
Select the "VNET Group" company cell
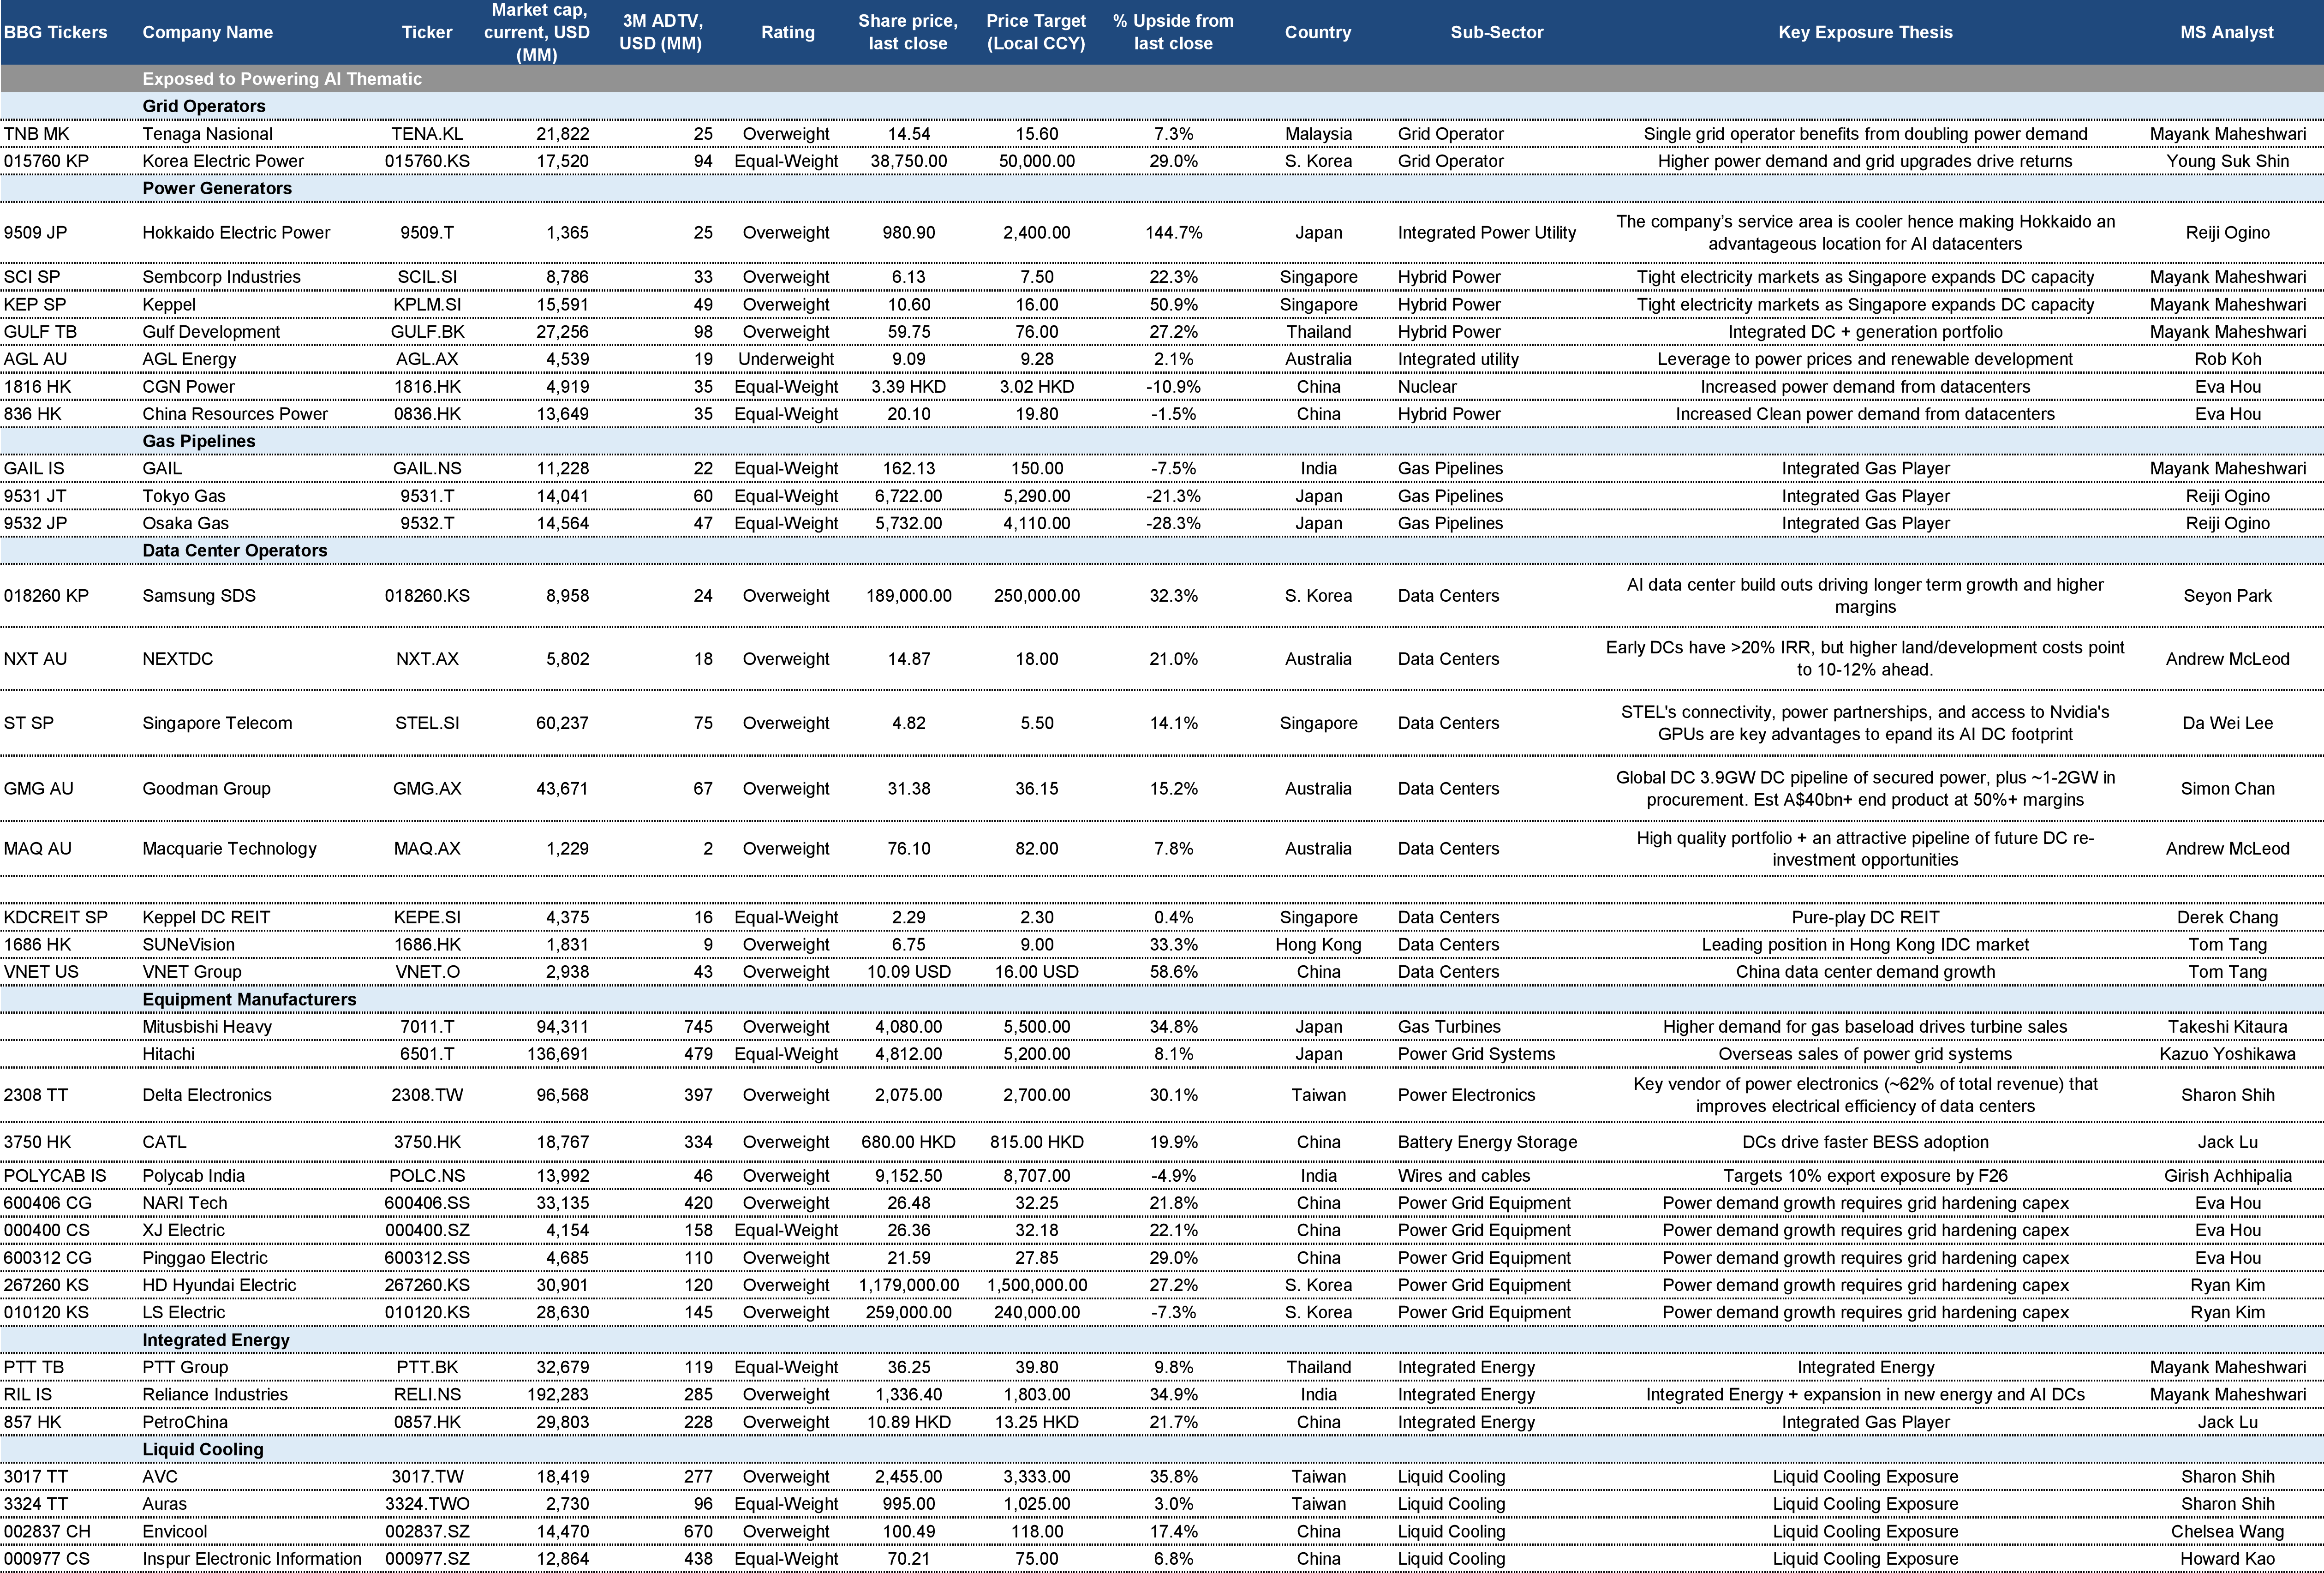pyautogui.click(x=191, y=972)
